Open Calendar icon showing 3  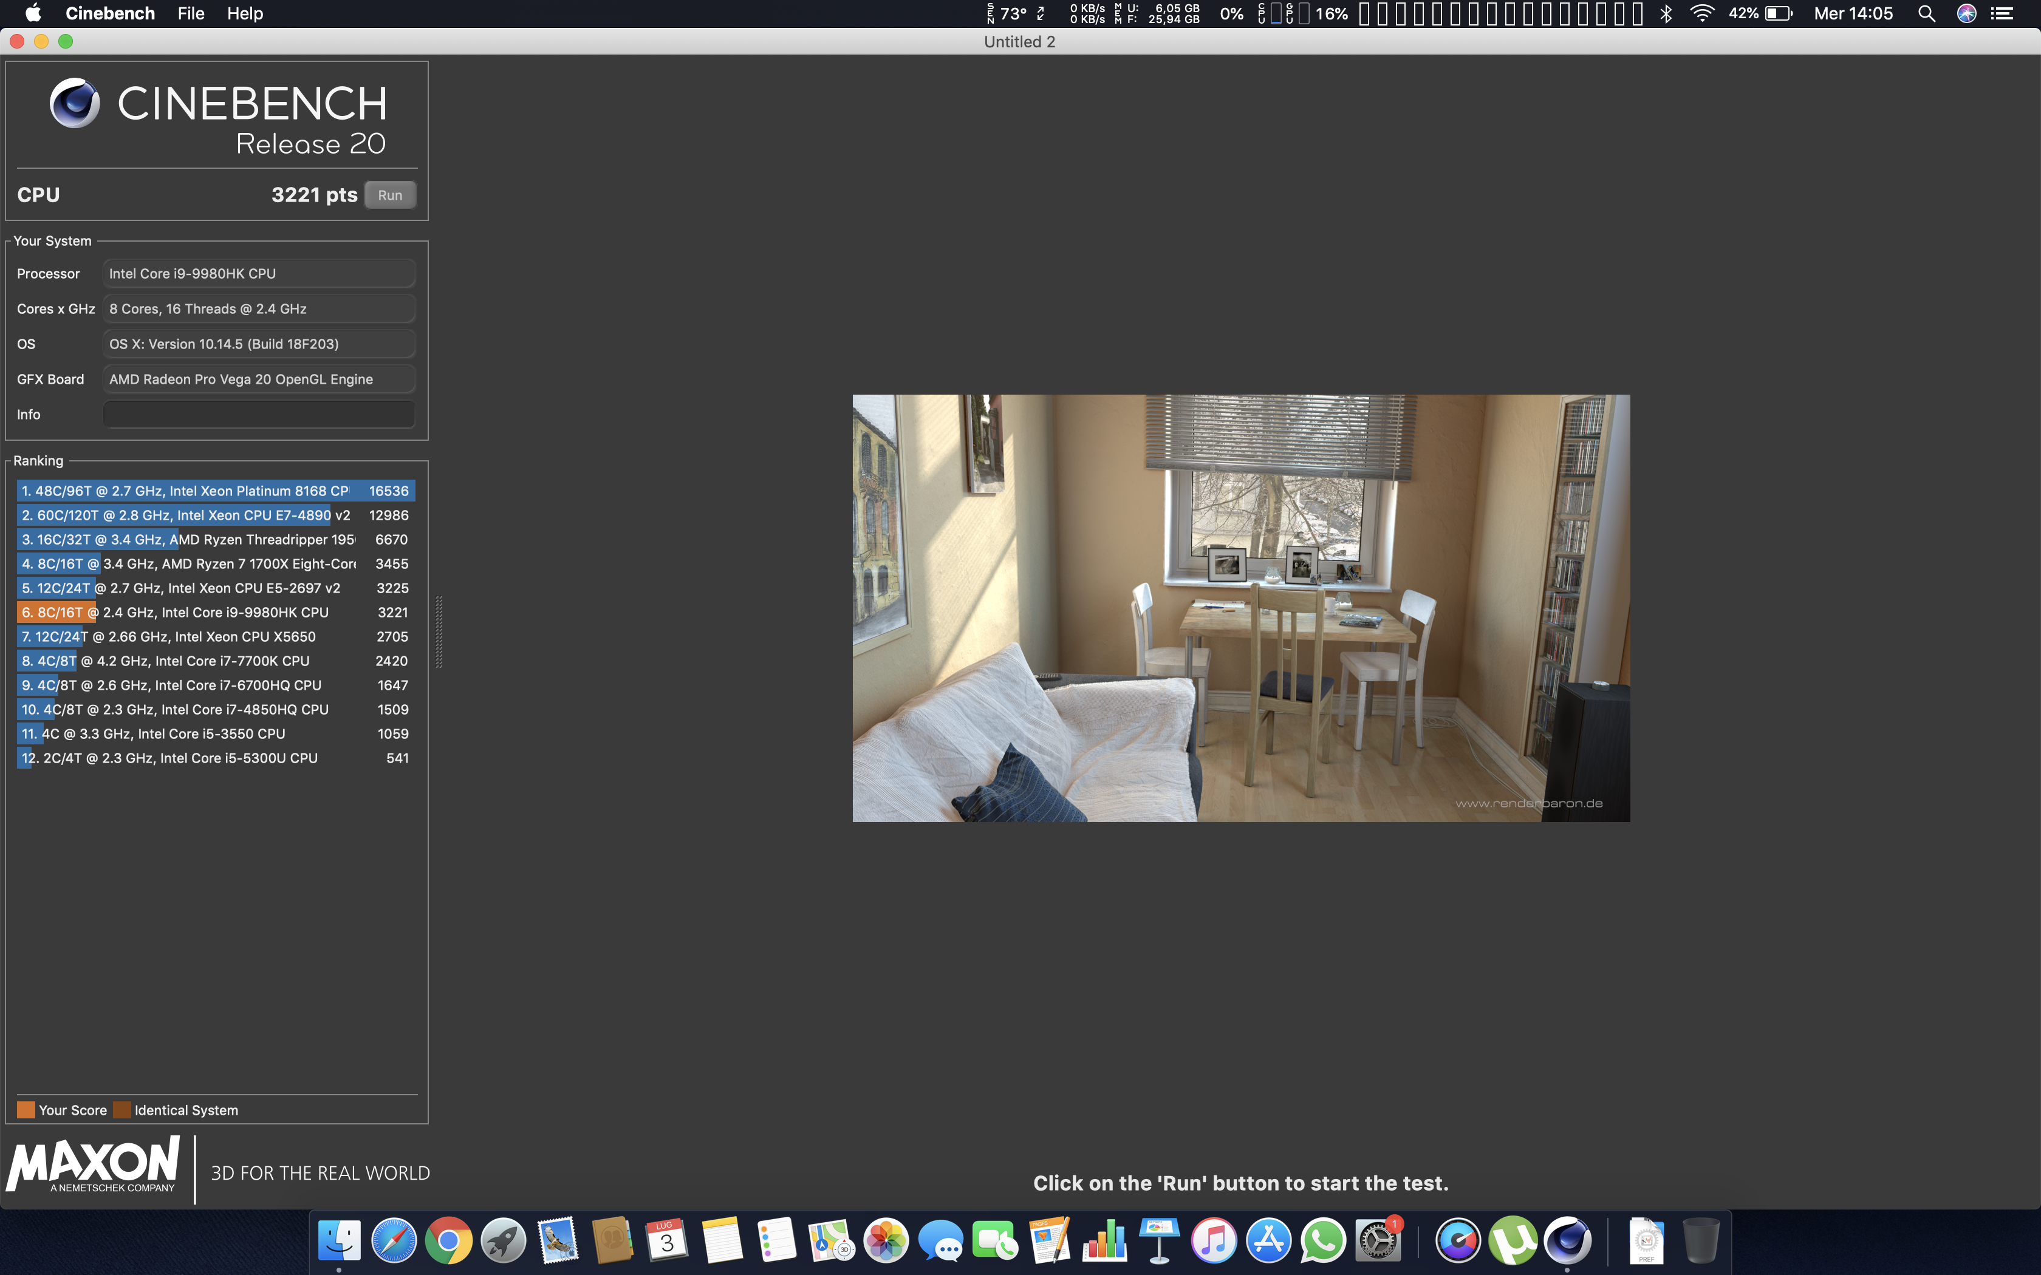coord(667,1240)
